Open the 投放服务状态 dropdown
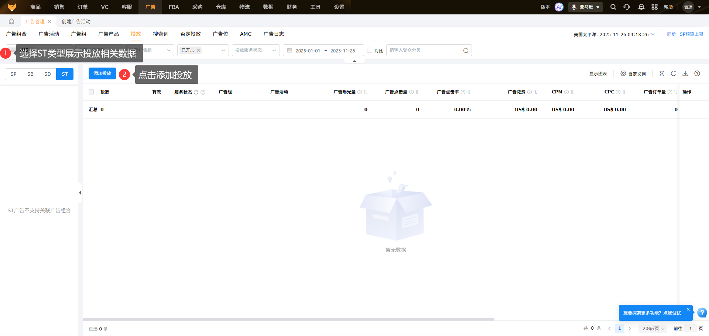Image resolution: width=709 pixels, height=336 pixels. pyautogui.click(x=256, y=50)
